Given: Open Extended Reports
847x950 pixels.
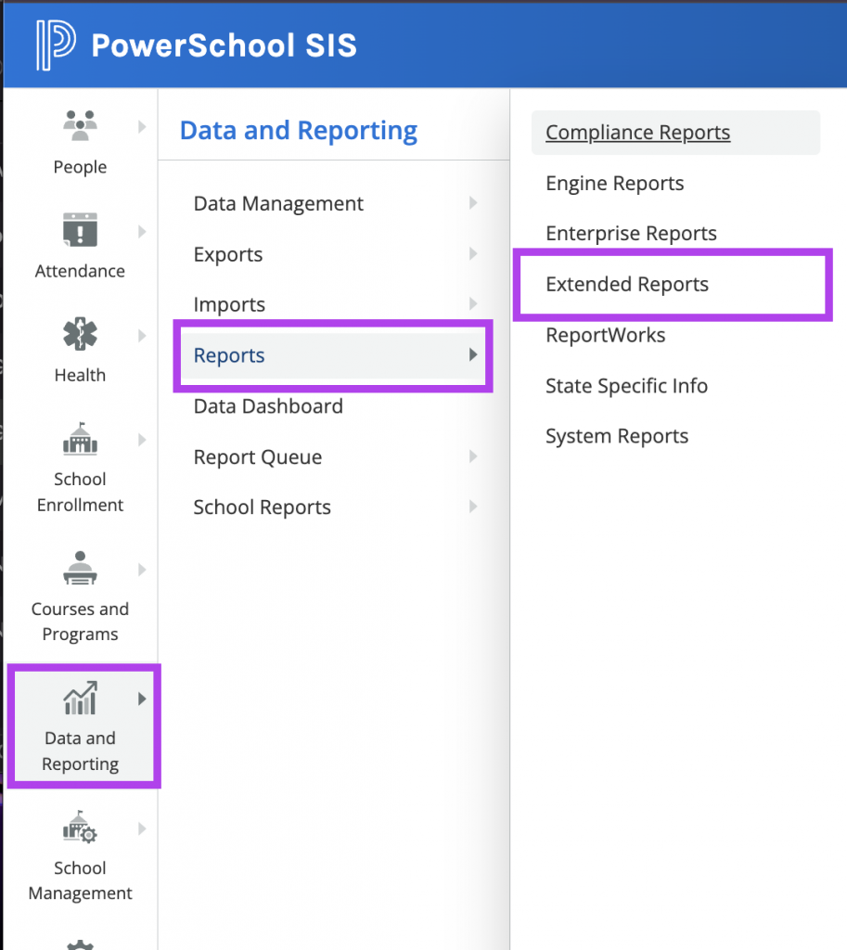Looking at the screenshot, I should [627, 284].
